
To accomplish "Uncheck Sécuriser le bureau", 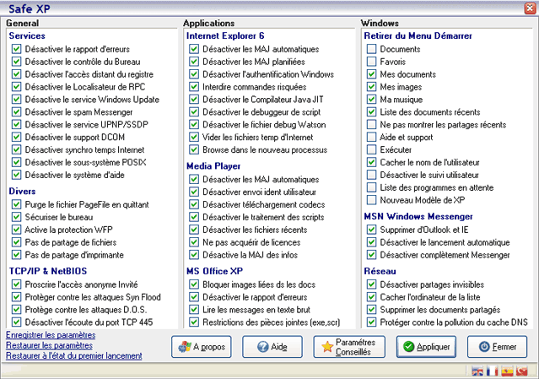I will 16,217.
